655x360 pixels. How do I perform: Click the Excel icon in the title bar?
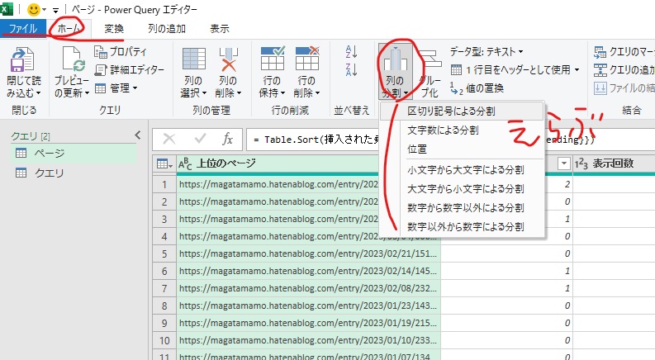tap(7, 9)
